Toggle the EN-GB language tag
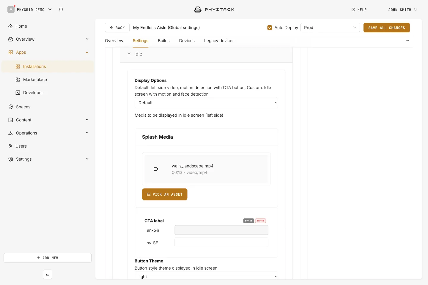The width and height of the screenshot is (428, 285). click(x=260, y=221)
